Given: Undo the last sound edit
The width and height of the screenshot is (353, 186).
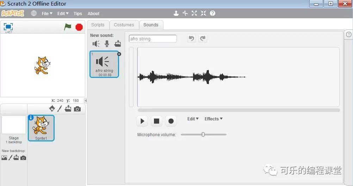Looking at the screenshot, I should click(x=191, y=39).
